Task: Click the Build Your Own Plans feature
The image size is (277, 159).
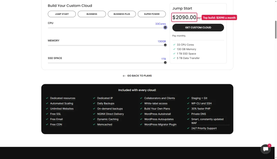Action: 157,109
